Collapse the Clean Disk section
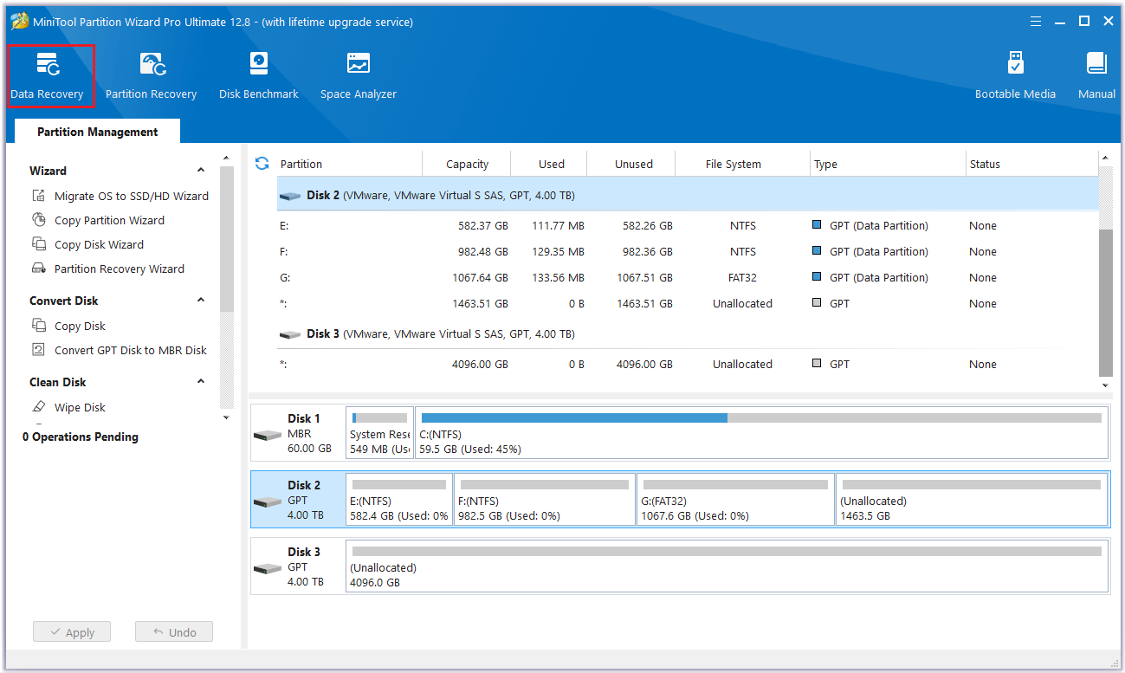The image size is (1125, 673). (201, 382)
